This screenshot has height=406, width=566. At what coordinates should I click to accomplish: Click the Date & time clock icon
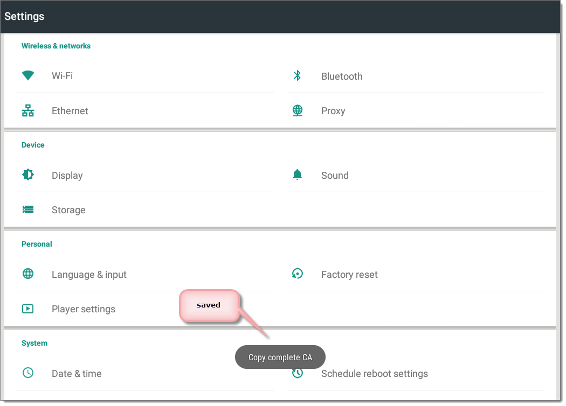(28, 373)
